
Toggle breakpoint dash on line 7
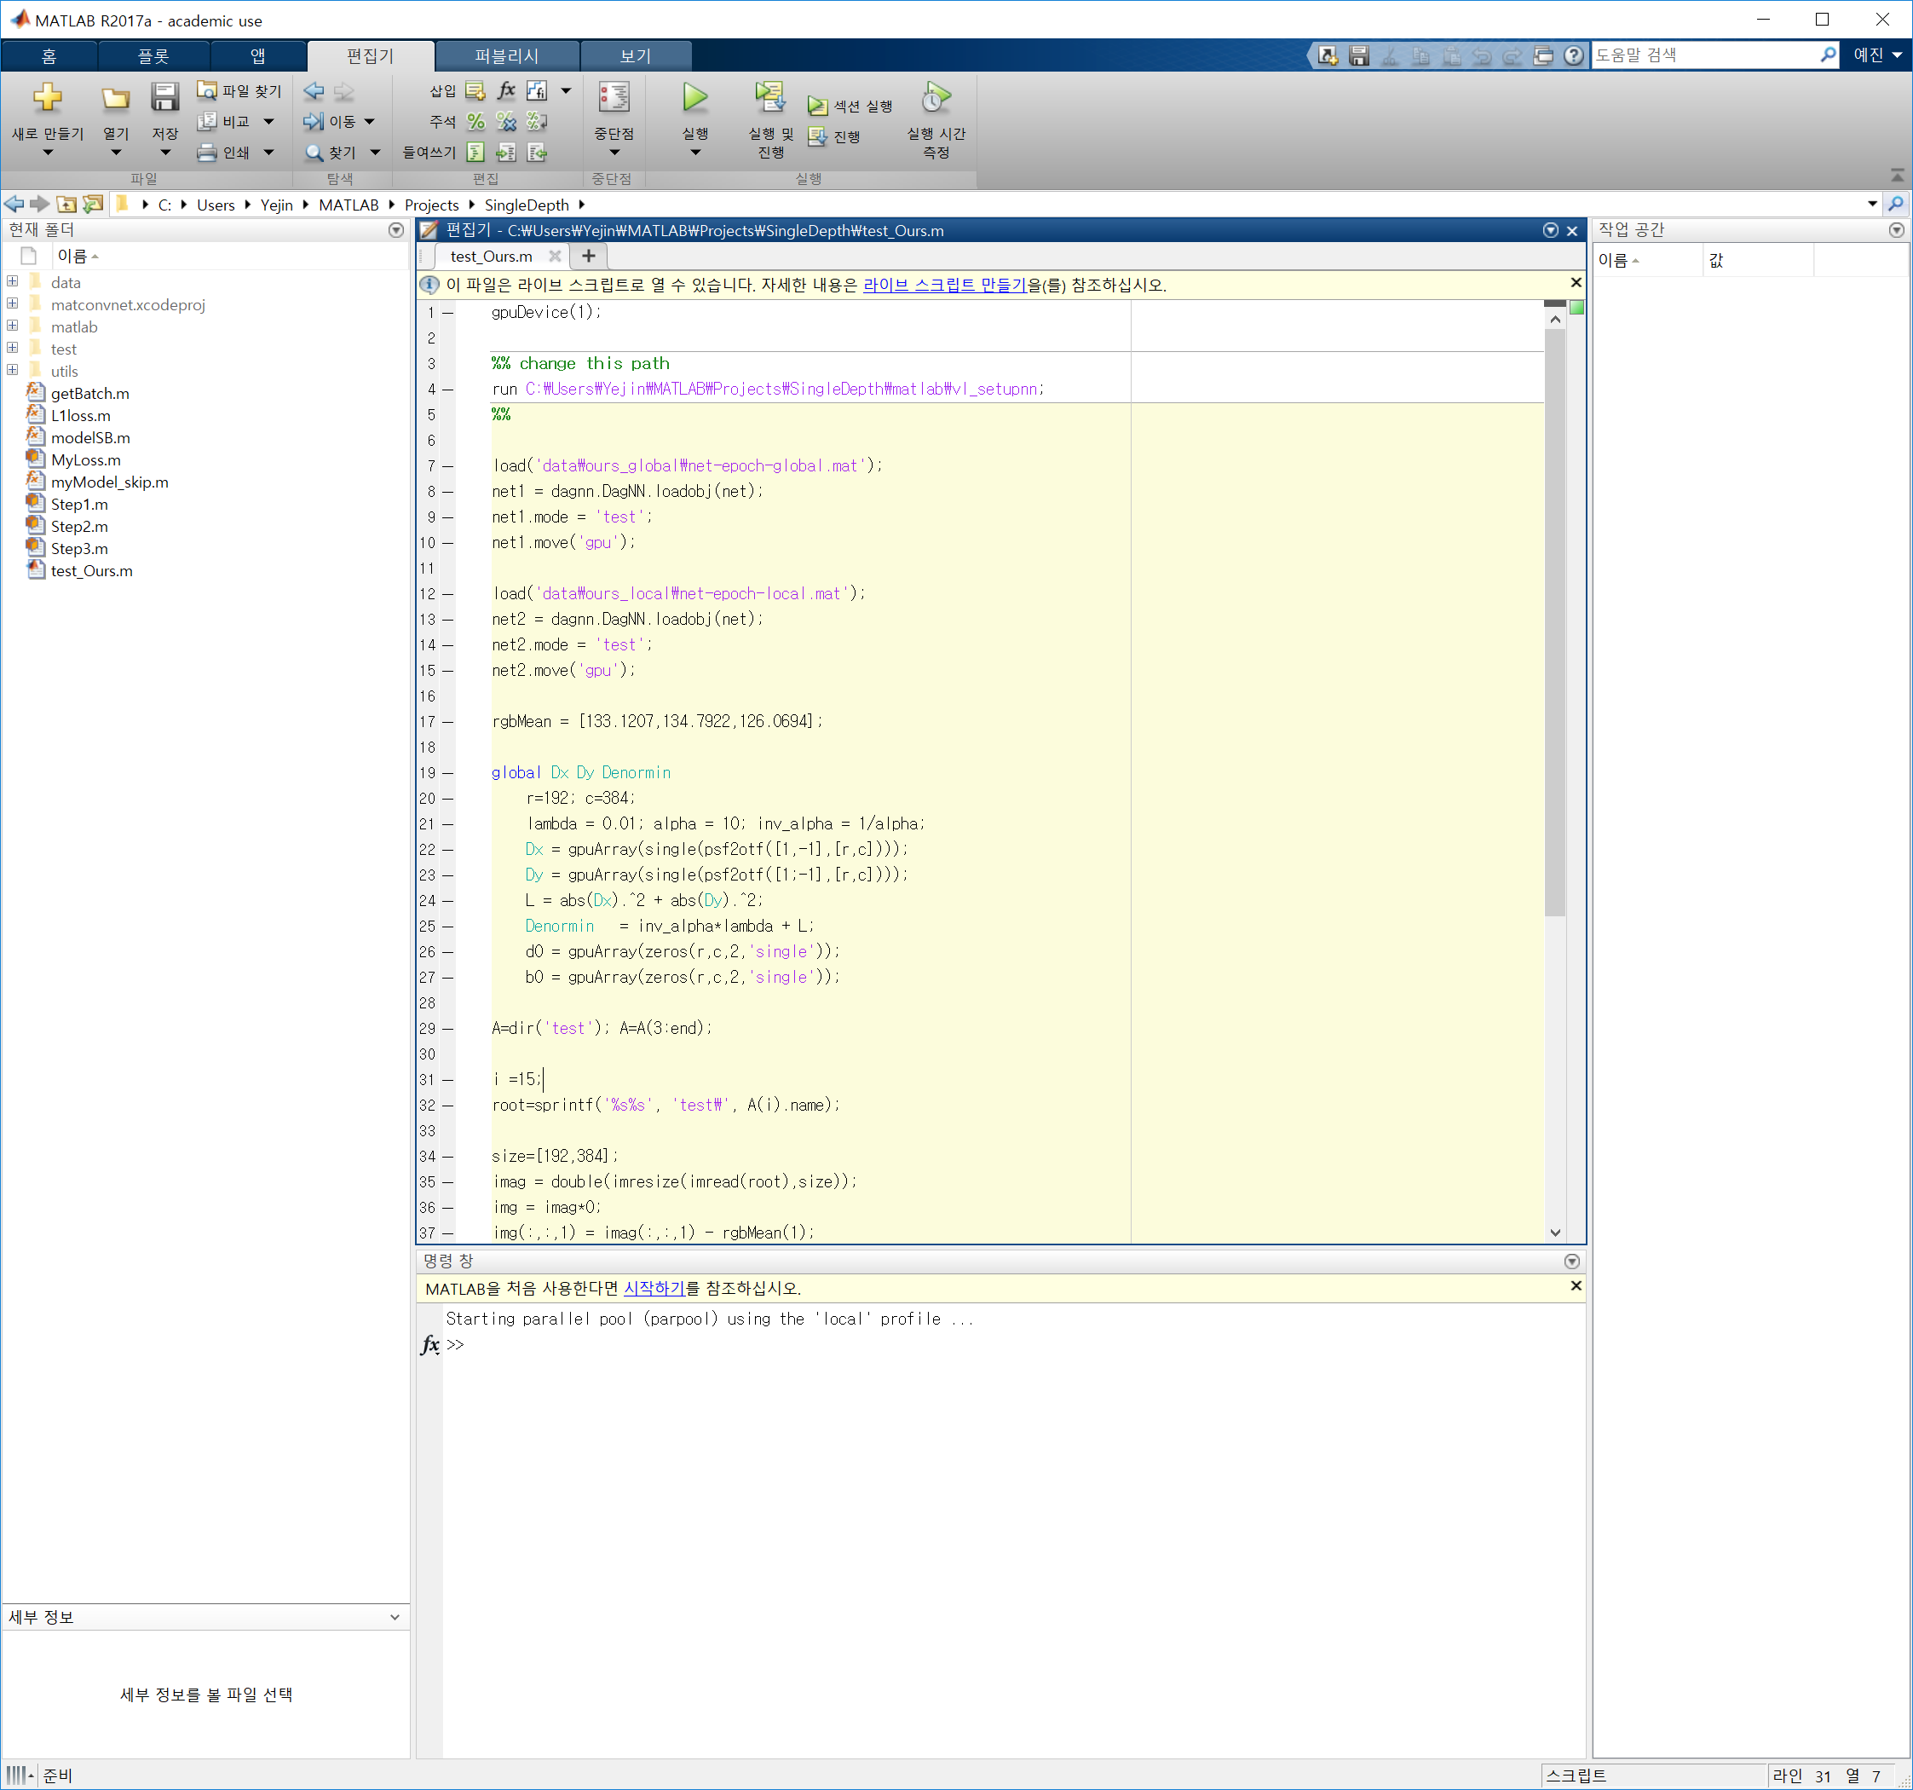pos(447,465)
